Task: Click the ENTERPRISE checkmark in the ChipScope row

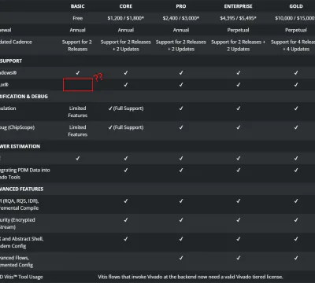Action: click(x=238, y=127)
